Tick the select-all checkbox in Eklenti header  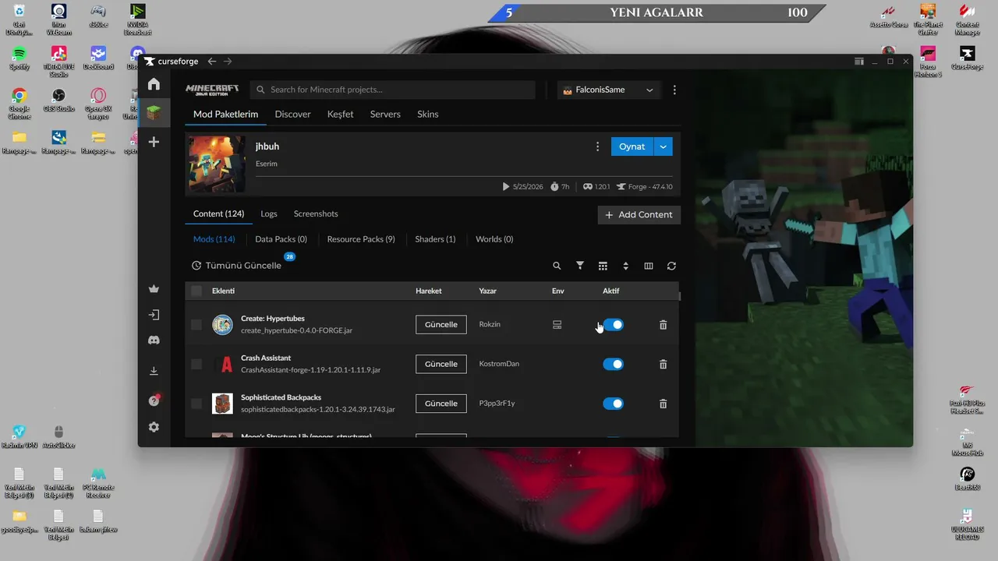(x=196, y=291)
